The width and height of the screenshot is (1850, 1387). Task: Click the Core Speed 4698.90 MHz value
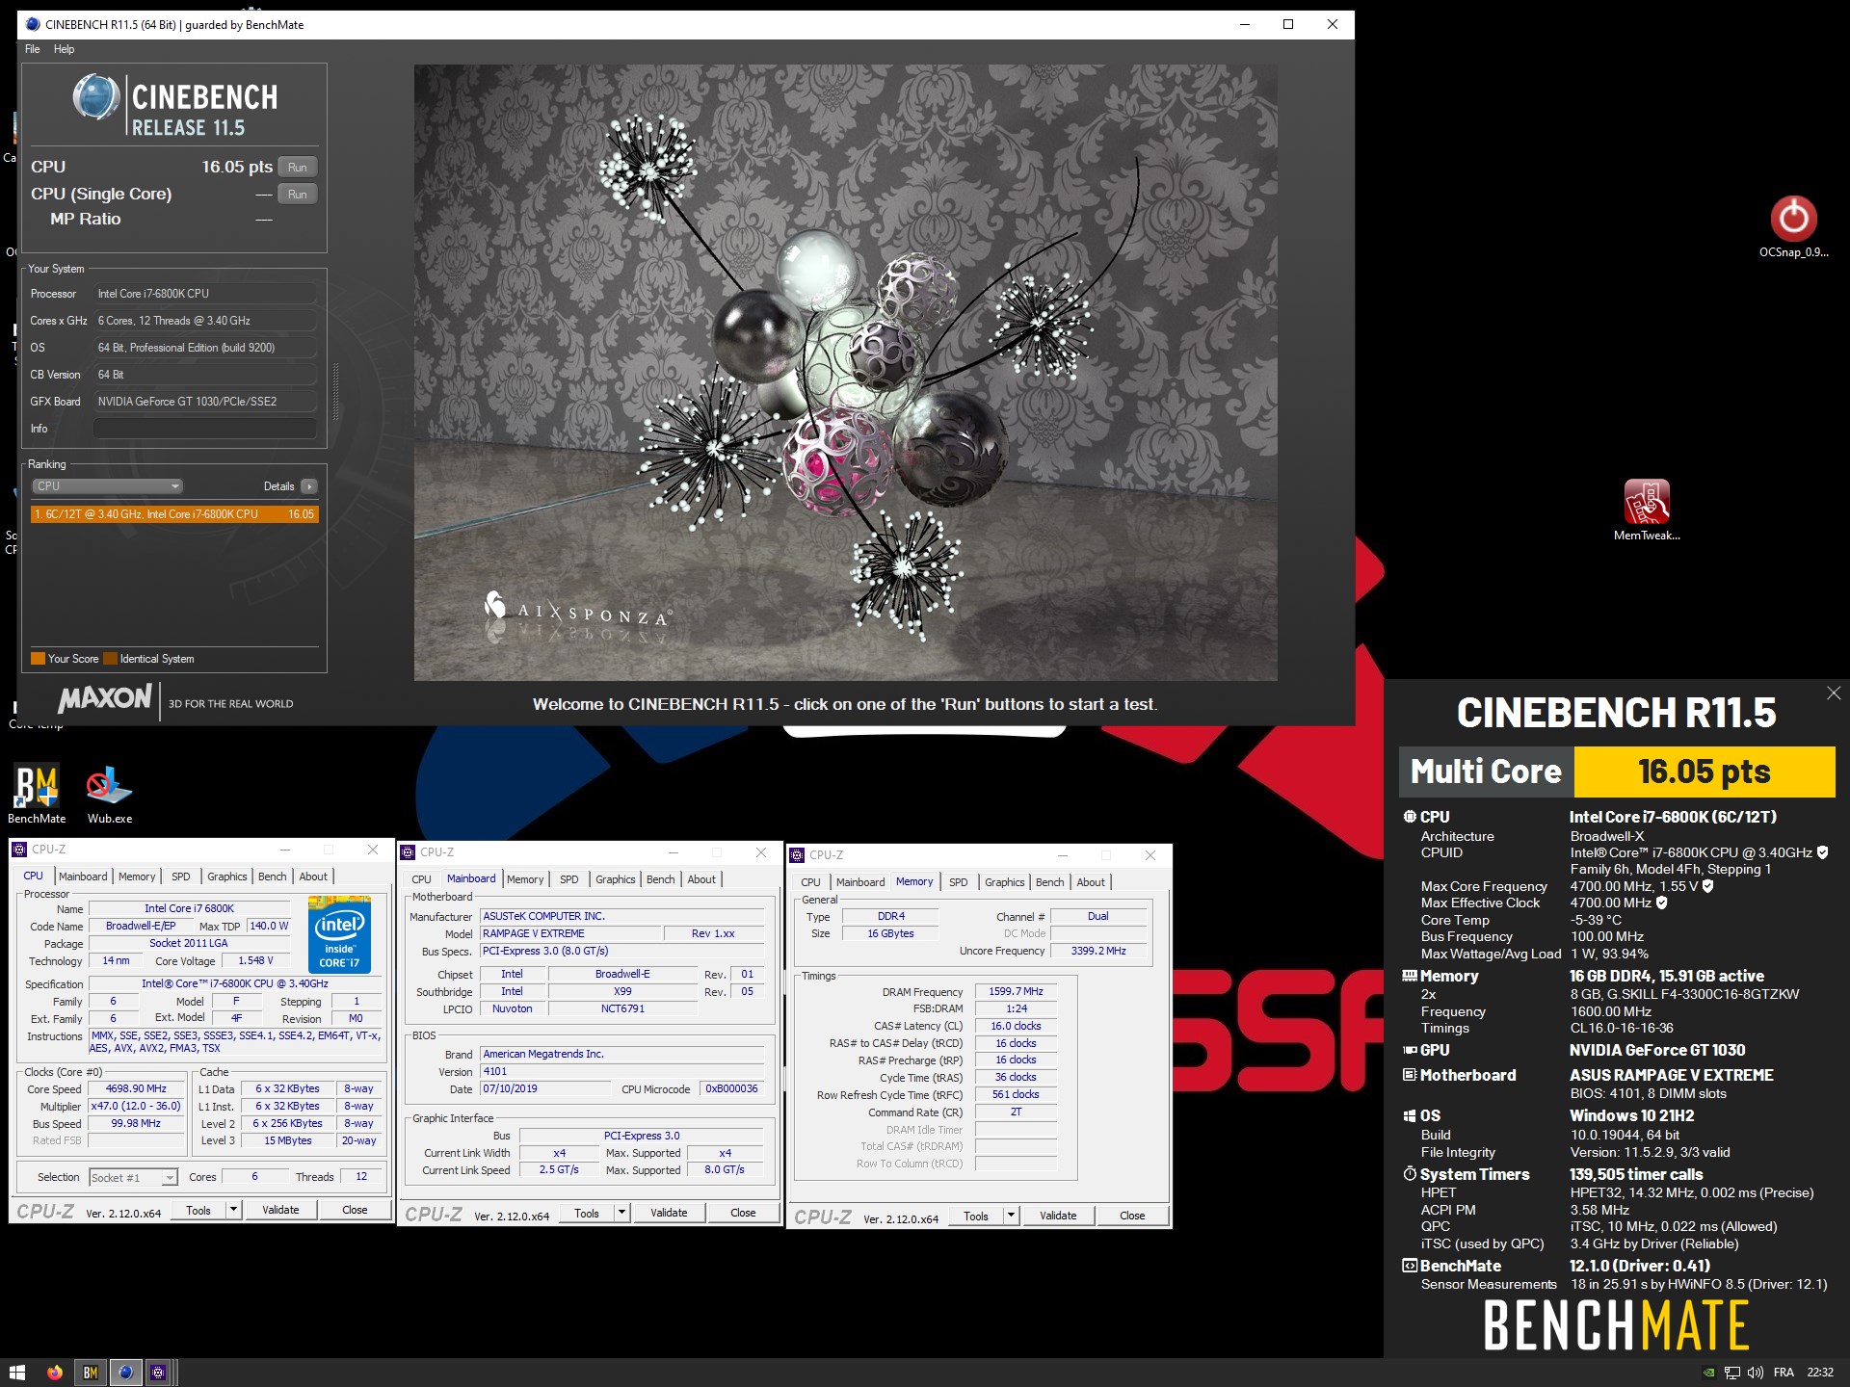tap(136, 1088)
